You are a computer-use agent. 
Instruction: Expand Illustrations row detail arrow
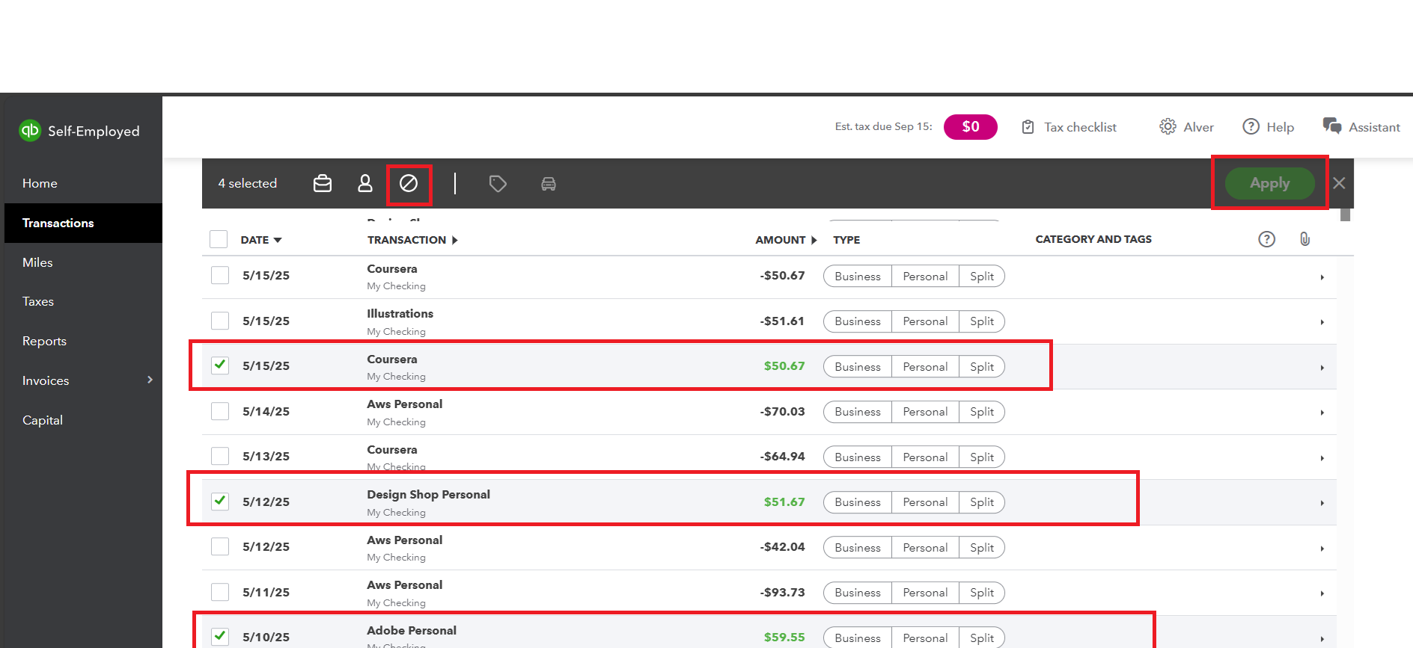point(1322,322)
